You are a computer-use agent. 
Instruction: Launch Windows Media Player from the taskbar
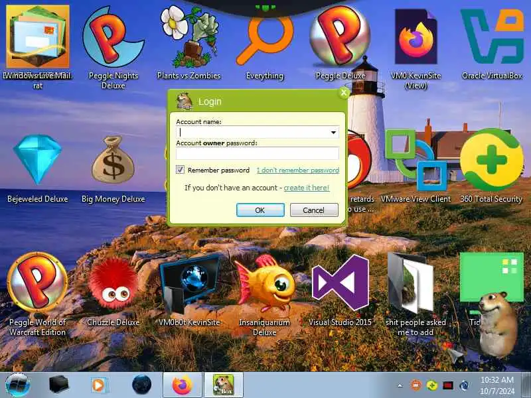[99, 385]
